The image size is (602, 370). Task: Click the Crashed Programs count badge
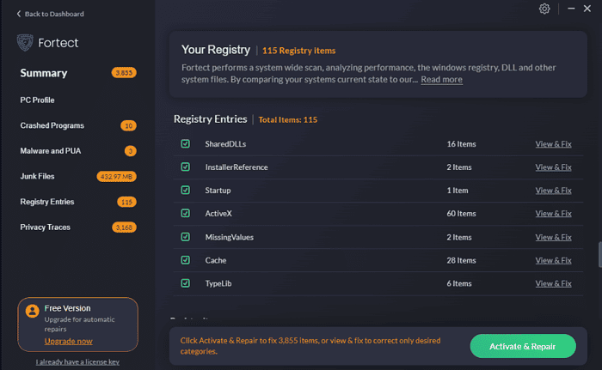point(129,125)
